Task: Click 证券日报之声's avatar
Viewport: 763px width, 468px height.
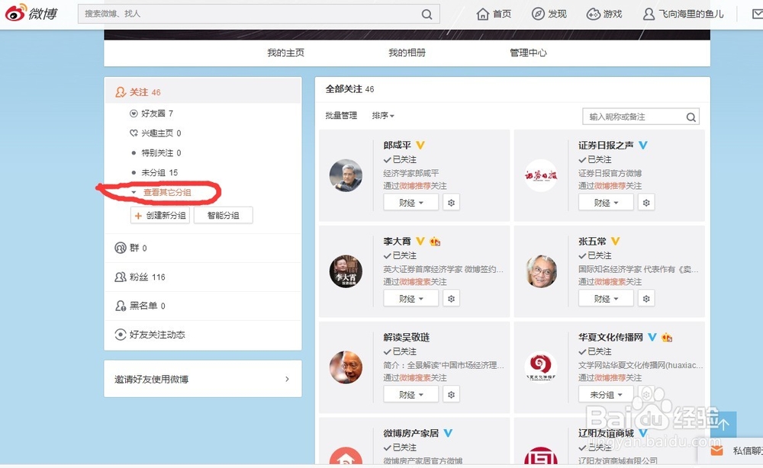Action: (x=541, y=175)
